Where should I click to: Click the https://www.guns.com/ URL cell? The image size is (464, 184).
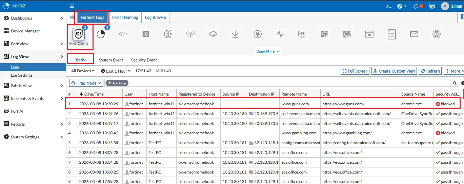point(360,104)
